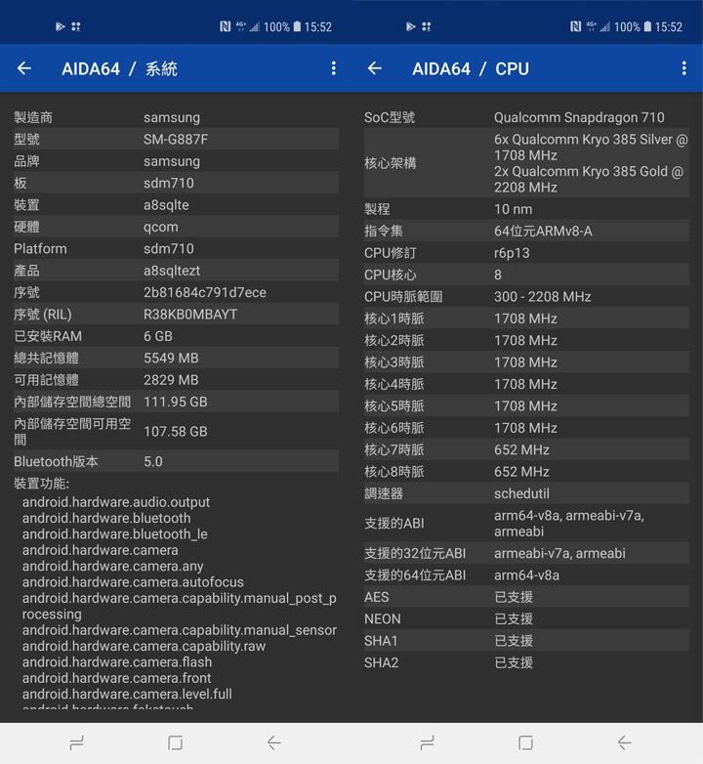The width and height of the screenshot is (703, 764).
Task: Select available memory 2829 MB
Action: pos(171,380)
